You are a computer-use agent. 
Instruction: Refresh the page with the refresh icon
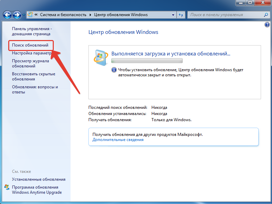181,15
